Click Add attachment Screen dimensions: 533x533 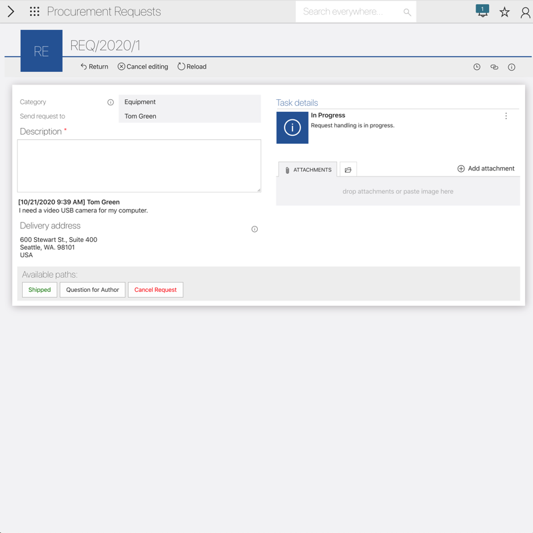coord(486,169)
